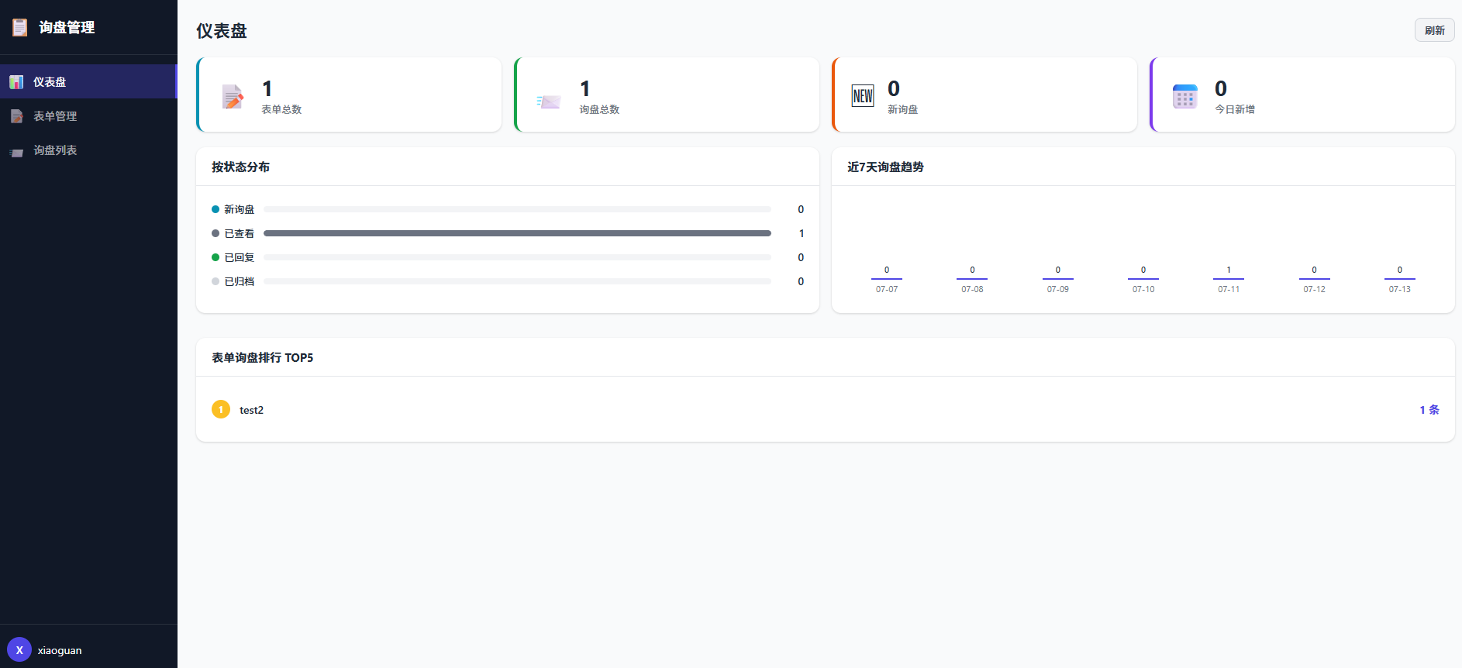Open the 仪表盘 menu item
This screenshot has height=668, width=1462.
tap(88, 81)
